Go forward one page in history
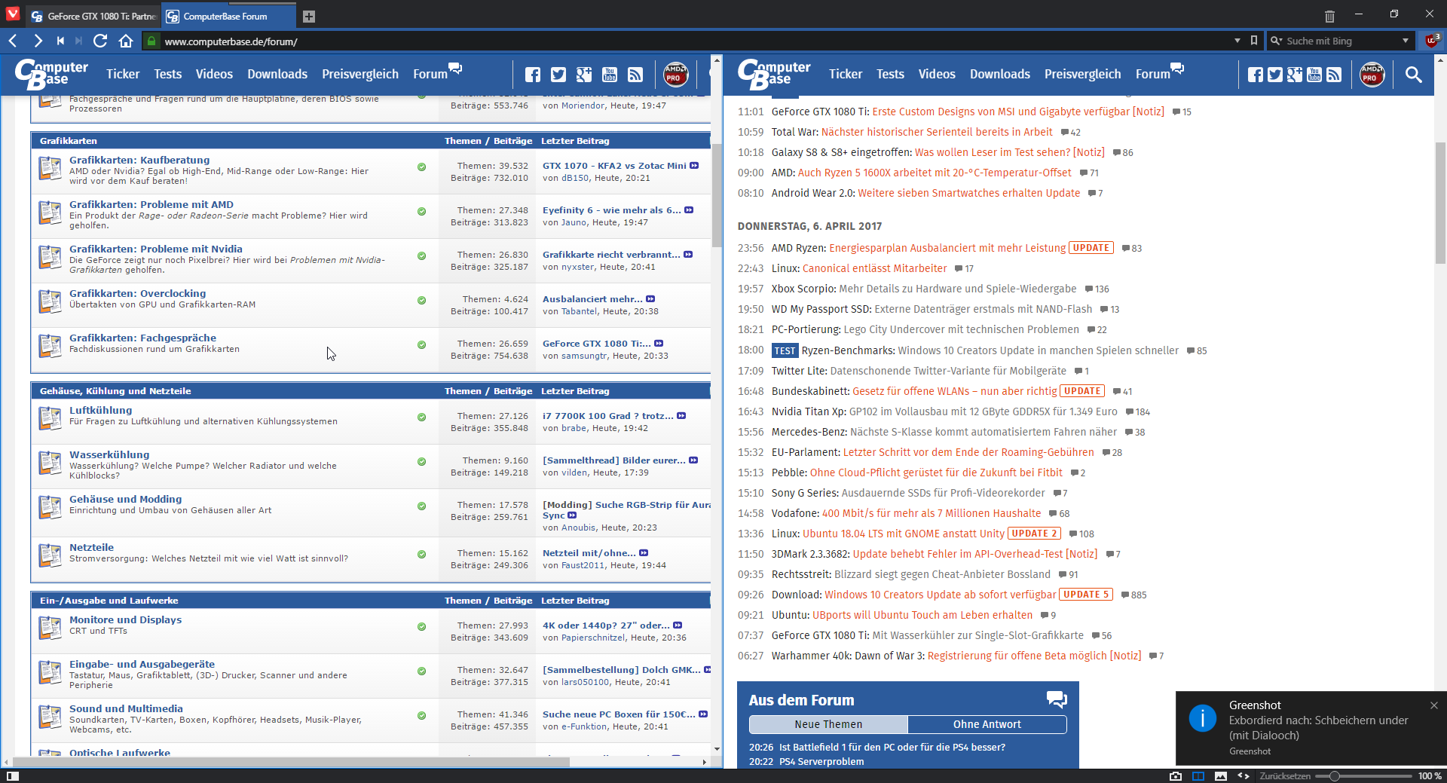 (x=38, y=41)
